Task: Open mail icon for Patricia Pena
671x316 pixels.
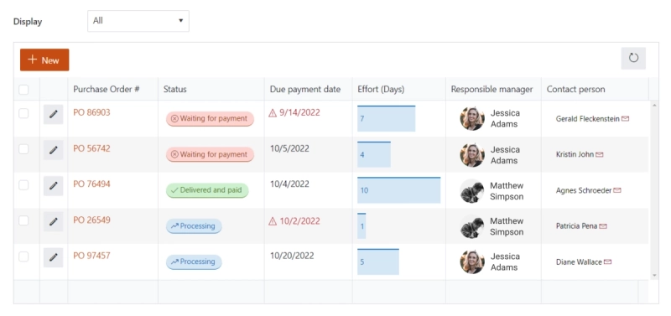Action: [603, 226]
